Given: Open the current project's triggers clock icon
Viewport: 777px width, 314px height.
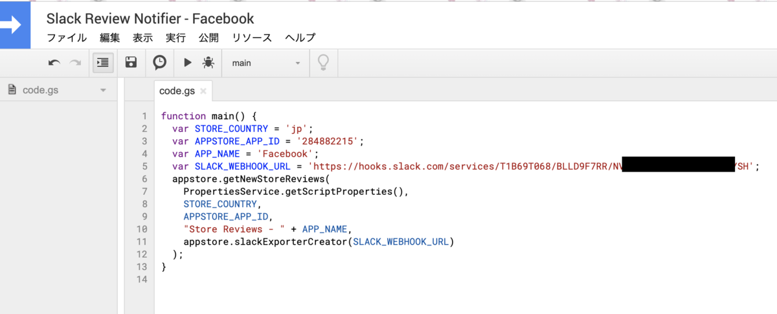Looking at the screenshot, I should point(159,63).
